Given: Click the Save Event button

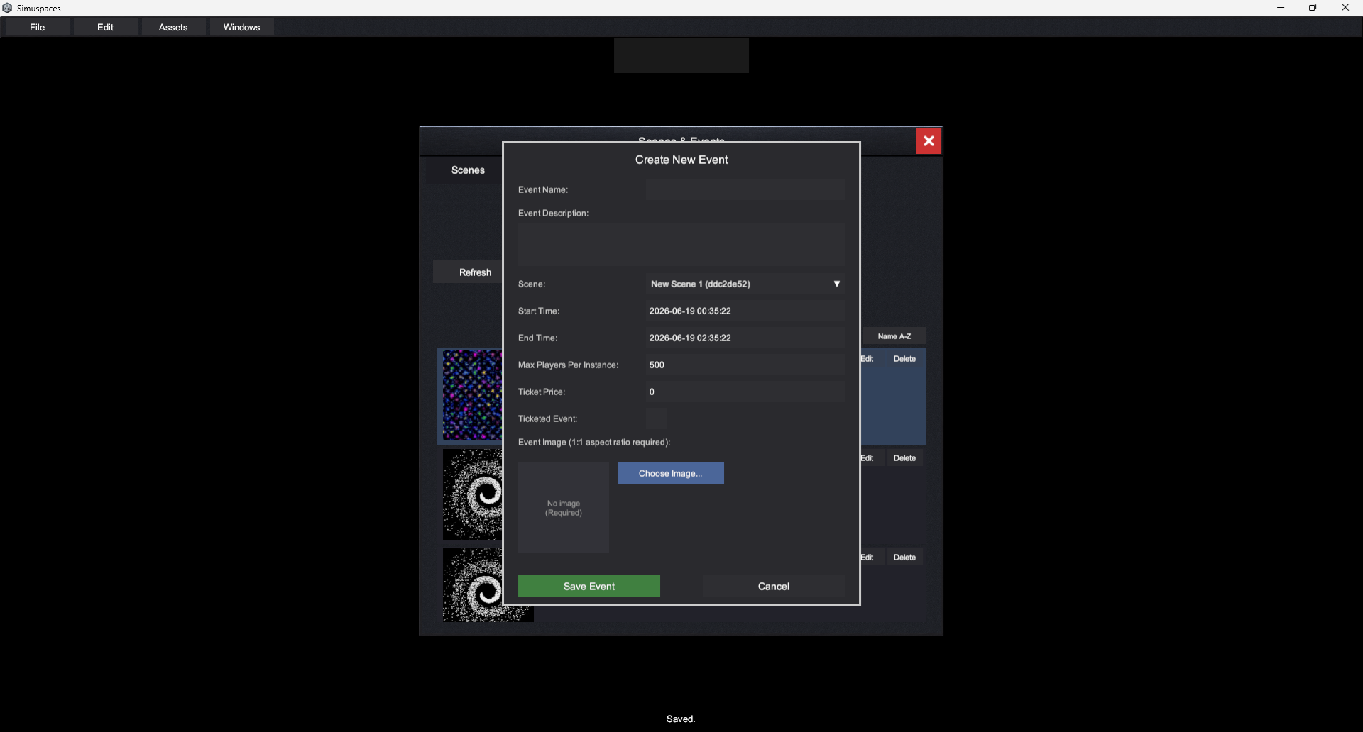Looking at the screenshot, I should coord(589,586).
